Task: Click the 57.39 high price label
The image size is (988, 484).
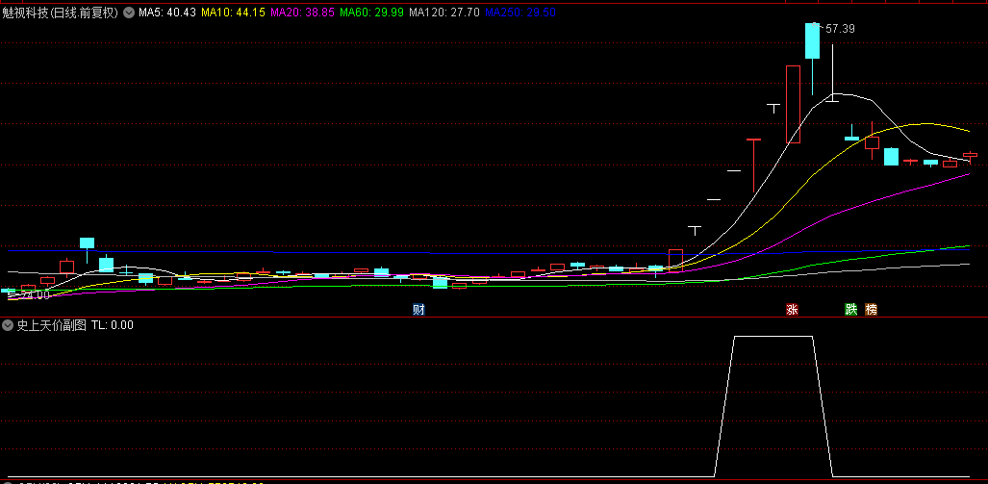Action: point(840,29)
